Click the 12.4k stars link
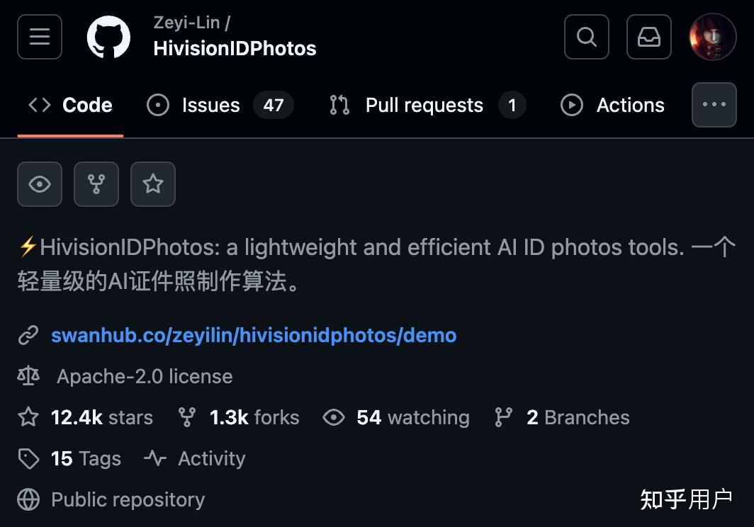Screen dimensions: 754x527 click(x=101, y=417)
